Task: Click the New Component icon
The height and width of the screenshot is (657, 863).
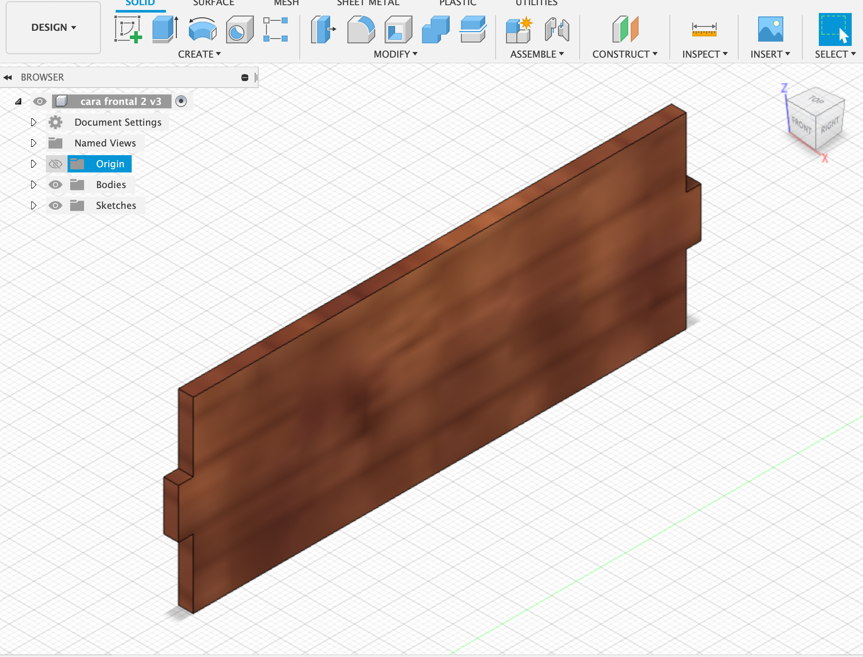Action: point(519,29)
